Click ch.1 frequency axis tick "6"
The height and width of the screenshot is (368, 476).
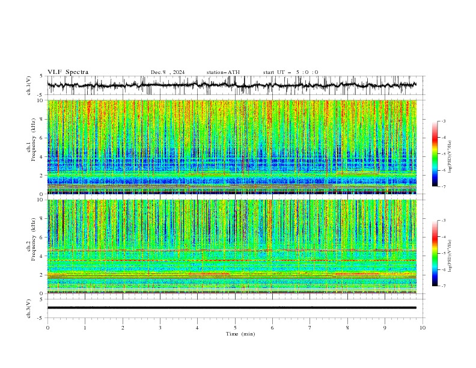(x=43, y=138)
